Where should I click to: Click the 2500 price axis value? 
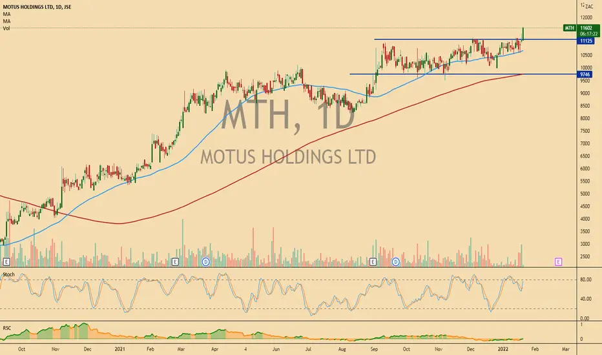click(585, 257)
